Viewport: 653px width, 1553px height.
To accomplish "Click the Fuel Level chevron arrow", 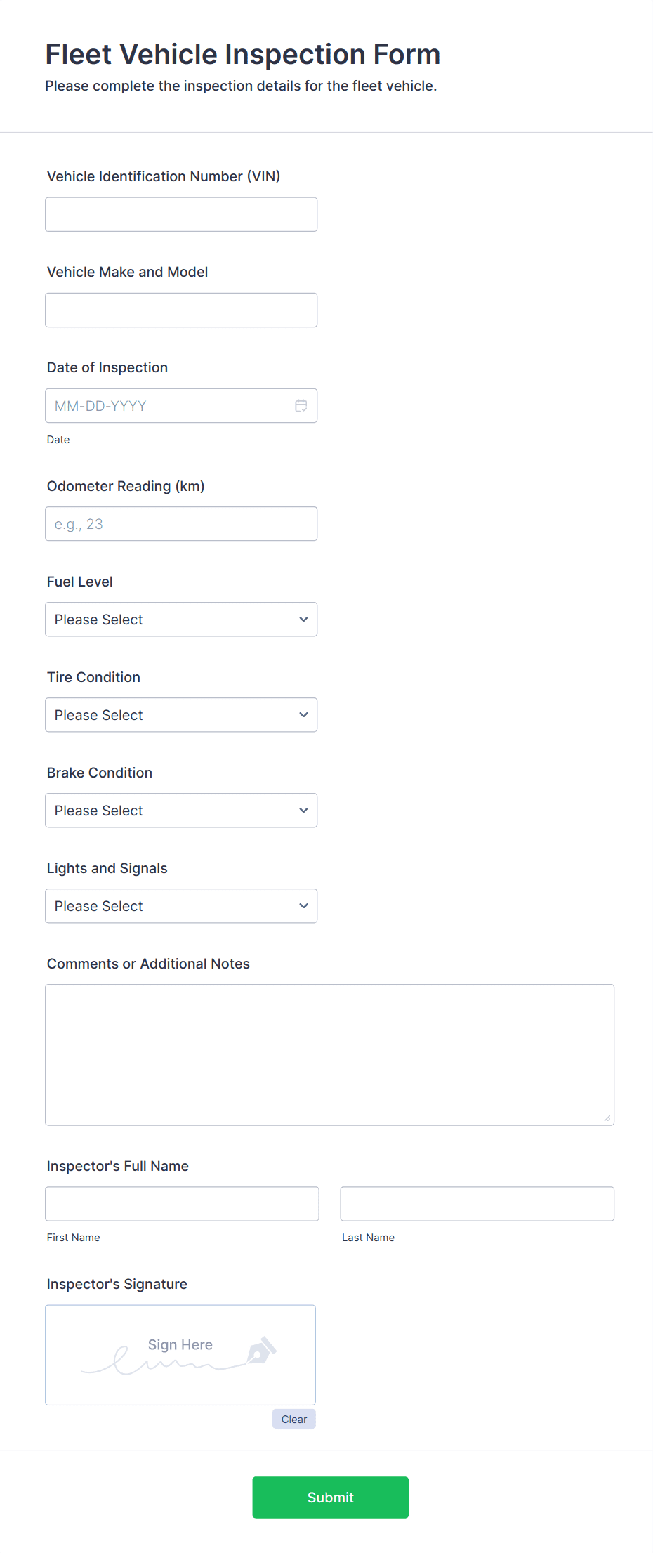I will pos(303,620).
